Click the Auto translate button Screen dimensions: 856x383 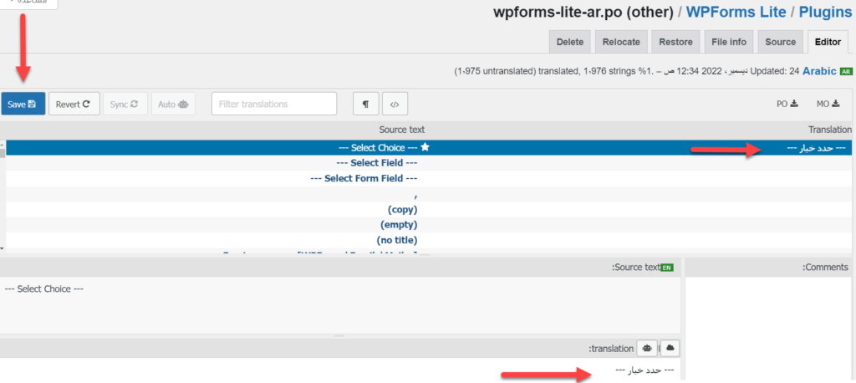(173, 104)
